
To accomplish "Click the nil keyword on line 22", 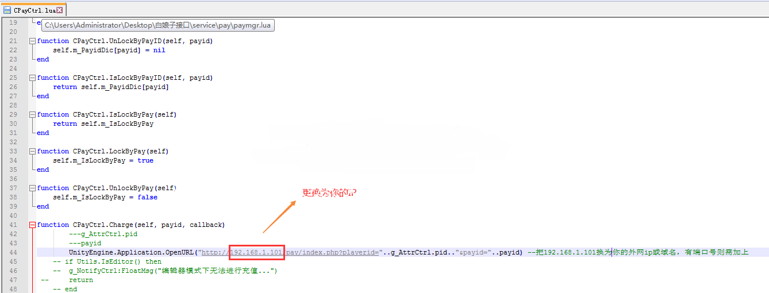I will [x=159, y=50].
